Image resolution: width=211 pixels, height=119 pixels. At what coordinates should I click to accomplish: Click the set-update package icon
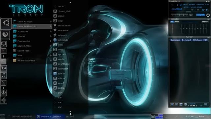coord(55,40)
